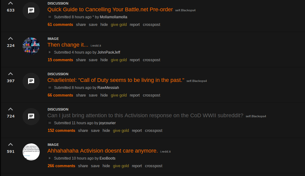Crosspost the CharlieIntel discussion
Image resolution: width=305 pixels, height=176 pixels.
point(151,95)
